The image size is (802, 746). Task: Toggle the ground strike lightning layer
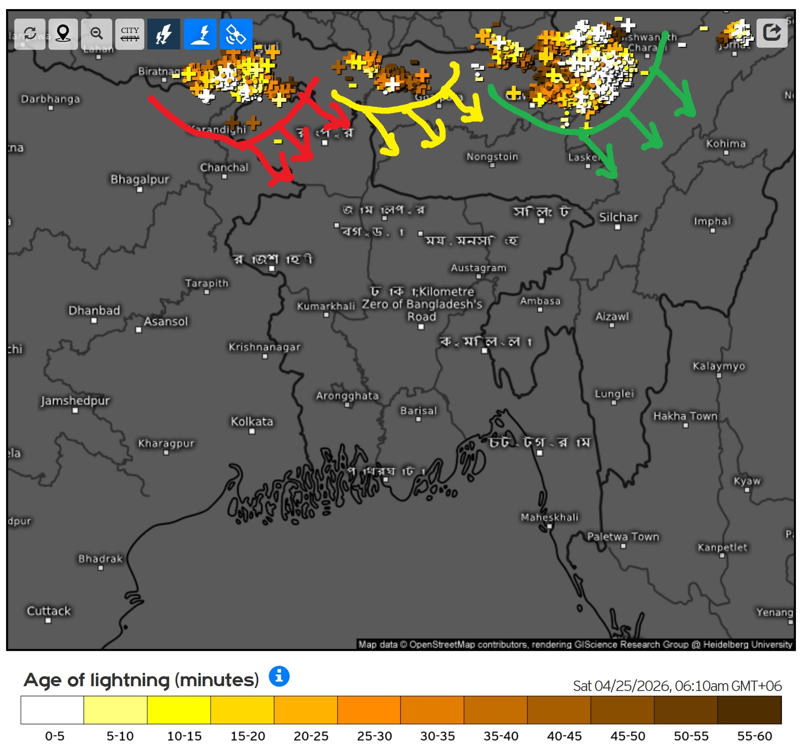click(200, 34)
